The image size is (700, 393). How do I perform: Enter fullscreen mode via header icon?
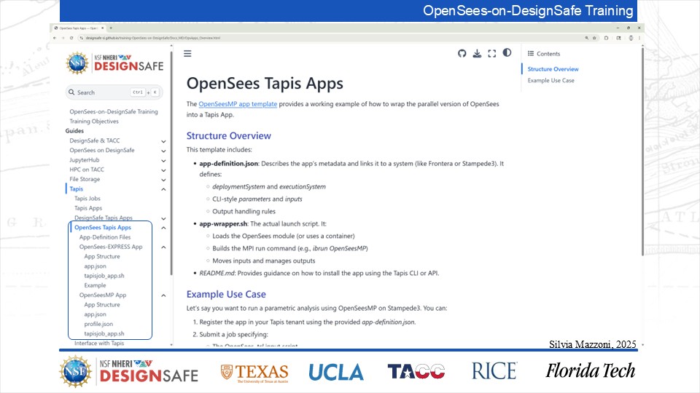click(491, 53)
